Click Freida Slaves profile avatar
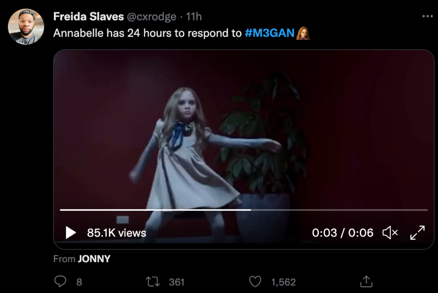438x293 pixels. click(26, 26)
